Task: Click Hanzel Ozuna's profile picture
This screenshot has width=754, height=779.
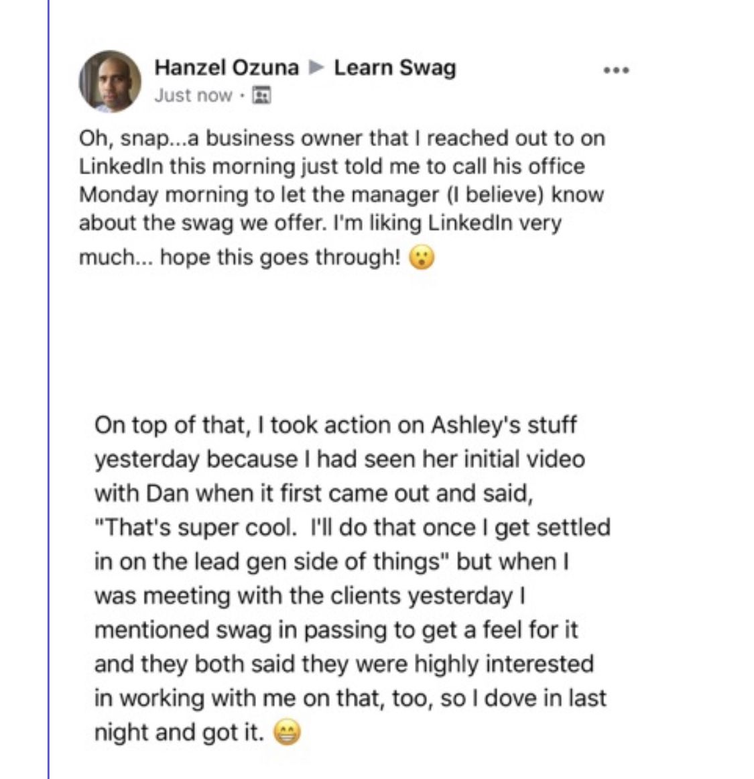Action: pos(111,81)
